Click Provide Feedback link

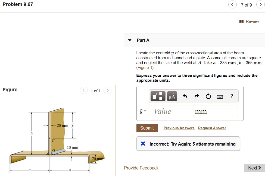pyautogui.click(x=141, y=168)
